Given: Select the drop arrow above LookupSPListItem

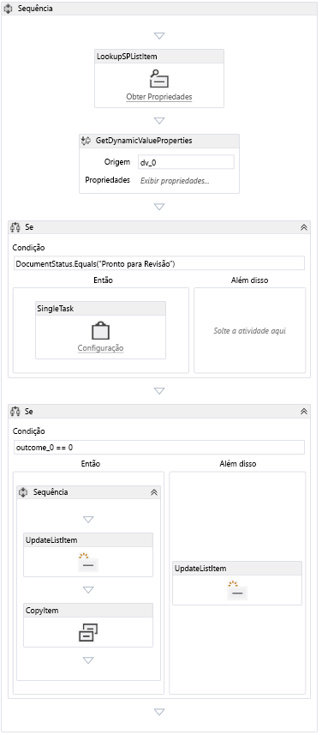Looking at the screenshot, I should (159, 36).
